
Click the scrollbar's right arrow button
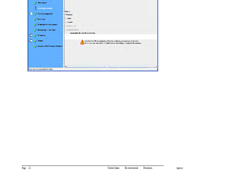tap(156, 66)
